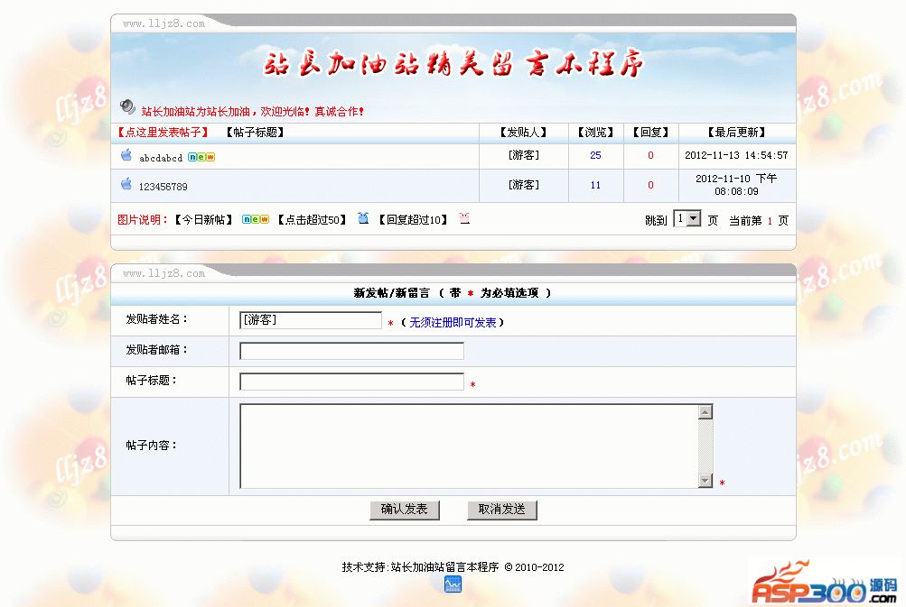Click the 发贴者邮箱 input field

coord(352,351)
